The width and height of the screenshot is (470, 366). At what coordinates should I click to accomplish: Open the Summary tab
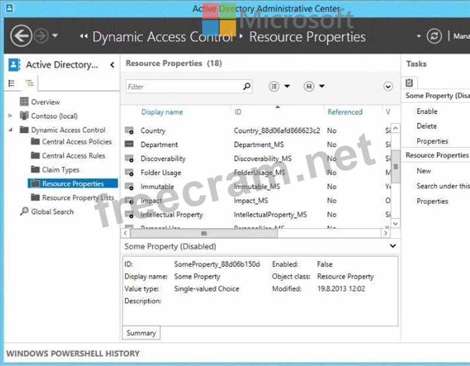[141, 333]
